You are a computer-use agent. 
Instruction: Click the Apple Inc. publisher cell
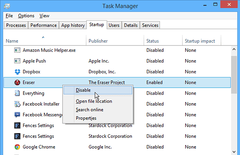tap(99, 61)
